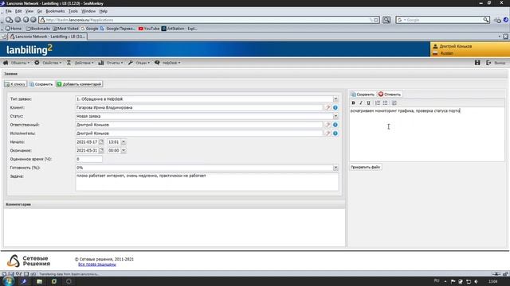Click the Windows Start button
The height and width of the screenshot is (286, 510).
pyautogui.click(x=8, y=281)
